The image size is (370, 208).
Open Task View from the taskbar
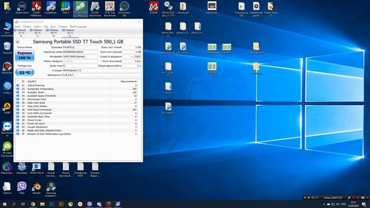pyautogui.click(x=23, y=204)
